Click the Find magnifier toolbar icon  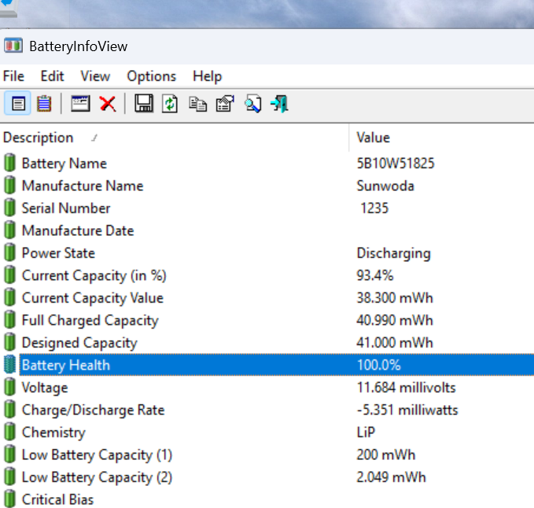(x=252, y=104)
